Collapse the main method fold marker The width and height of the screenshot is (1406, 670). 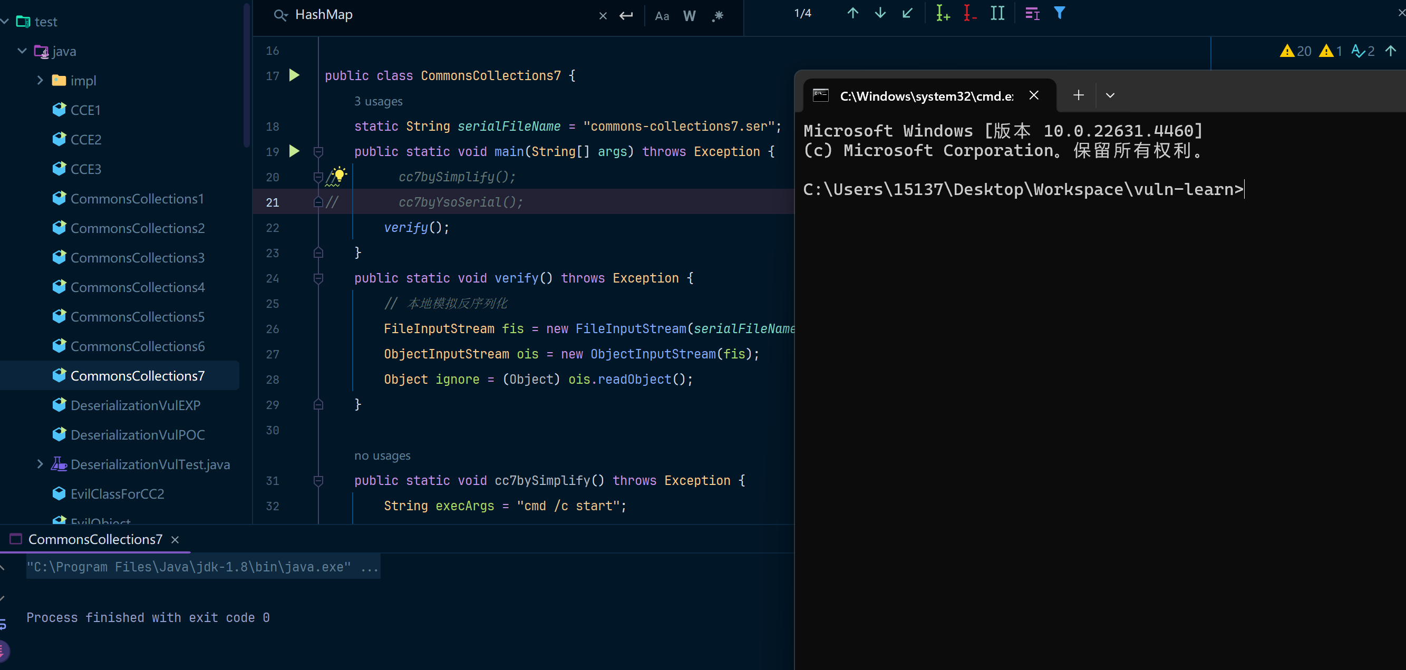tap(318, 152)
